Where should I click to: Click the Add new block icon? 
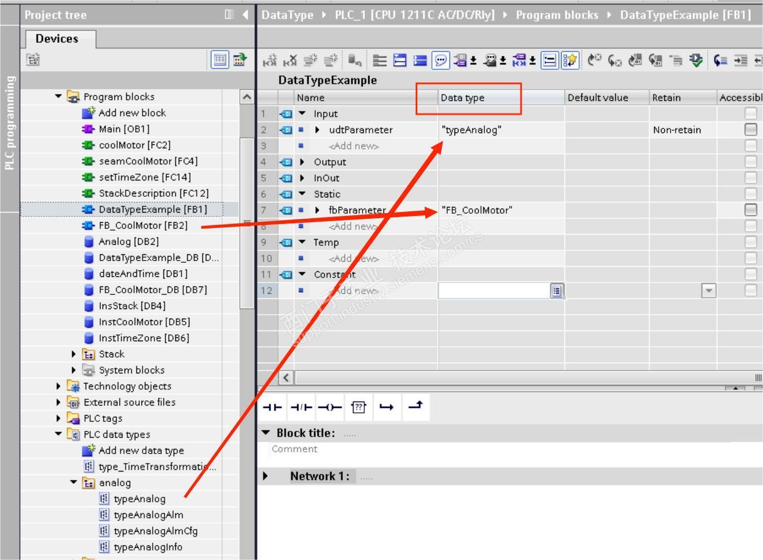tap(89, 113)
